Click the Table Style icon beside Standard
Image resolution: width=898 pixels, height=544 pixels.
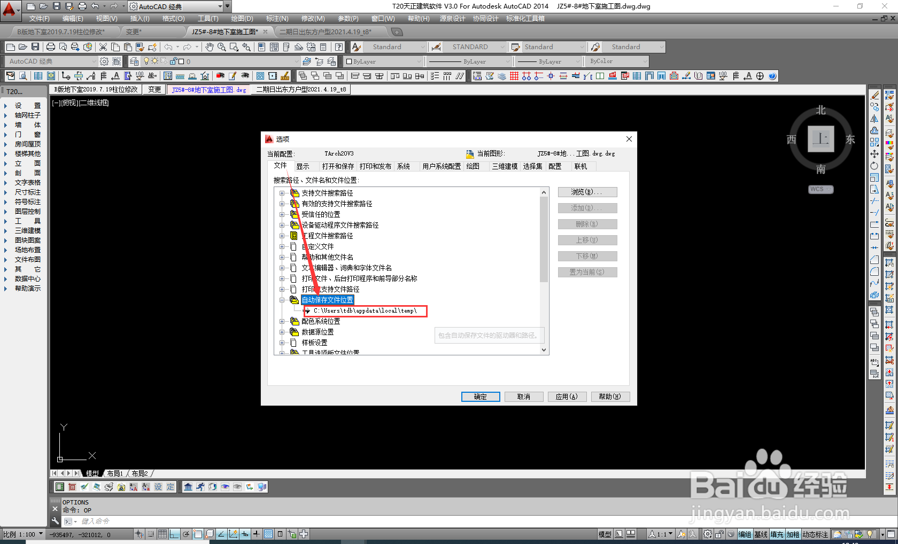point(515,47)
